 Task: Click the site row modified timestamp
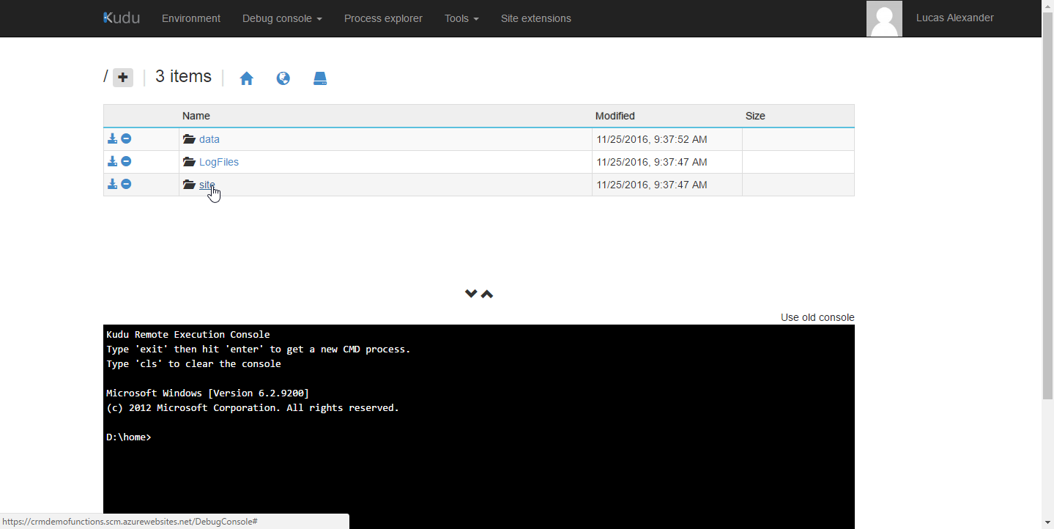point(652,185)
